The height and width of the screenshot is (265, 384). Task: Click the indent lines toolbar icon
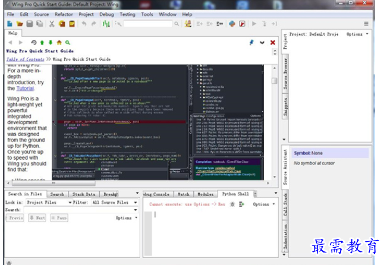(x=200, y=24)
